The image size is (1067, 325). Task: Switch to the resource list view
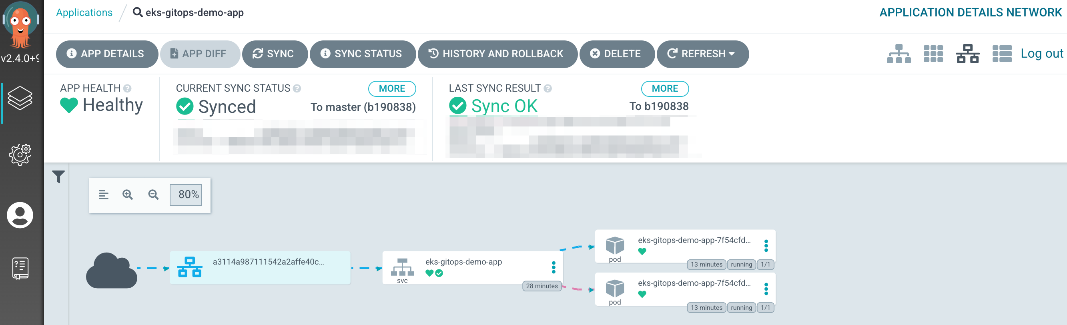(1002, 54)
